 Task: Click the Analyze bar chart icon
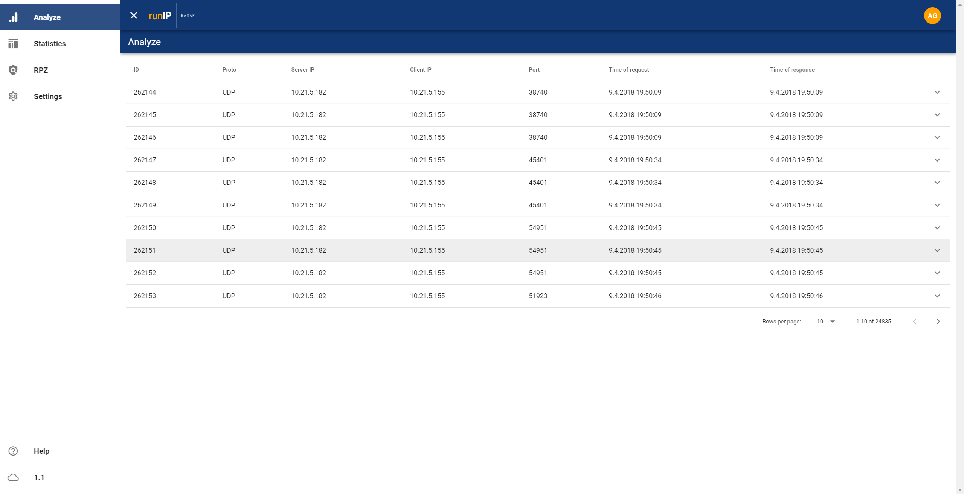point(13,17)
